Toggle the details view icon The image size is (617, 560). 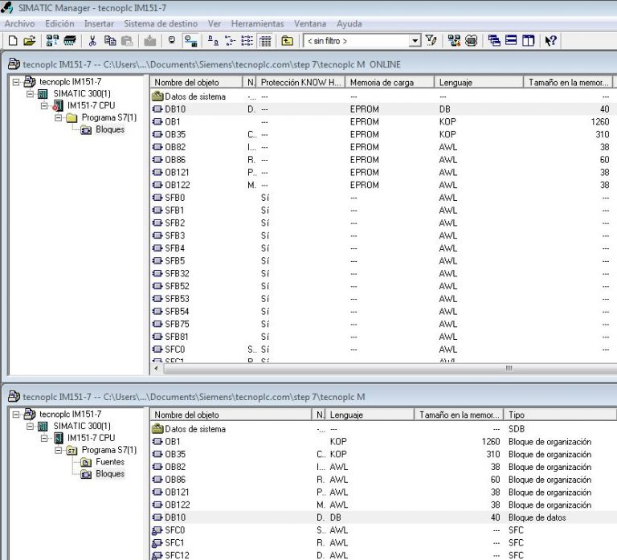click(x=265, y=40)
